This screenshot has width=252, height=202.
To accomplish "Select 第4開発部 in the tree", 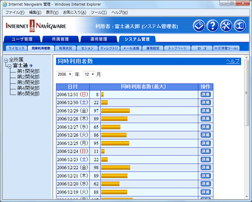I will pos(28,88).
